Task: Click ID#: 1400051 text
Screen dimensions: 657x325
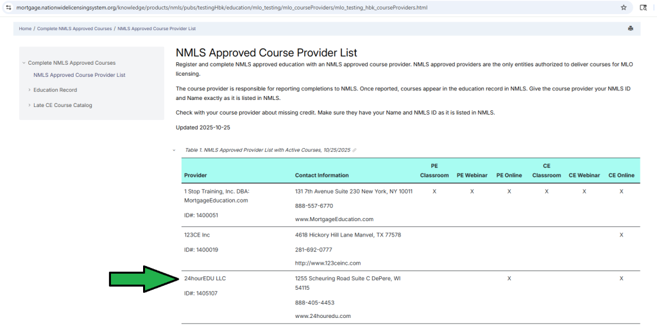Action: click(x=201, y=215)
